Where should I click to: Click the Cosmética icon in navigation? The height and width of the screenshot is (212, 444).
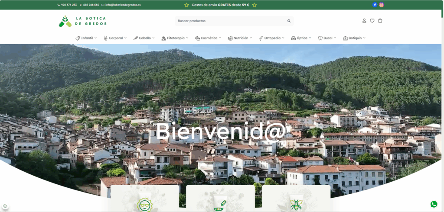[x=198, y=38]
